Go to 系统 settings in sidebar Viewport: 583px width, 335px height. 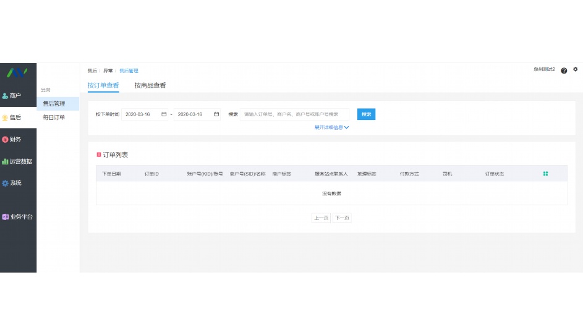[12, 183]
